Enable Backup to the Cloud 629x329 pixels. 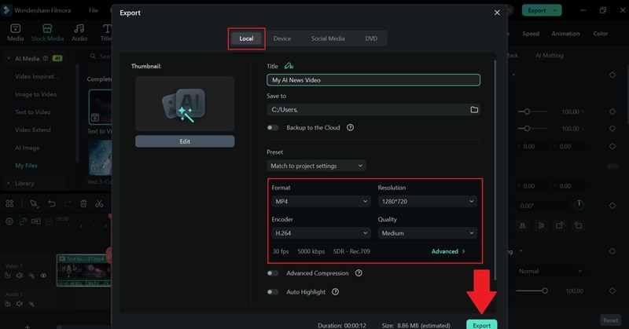(273, 127)
